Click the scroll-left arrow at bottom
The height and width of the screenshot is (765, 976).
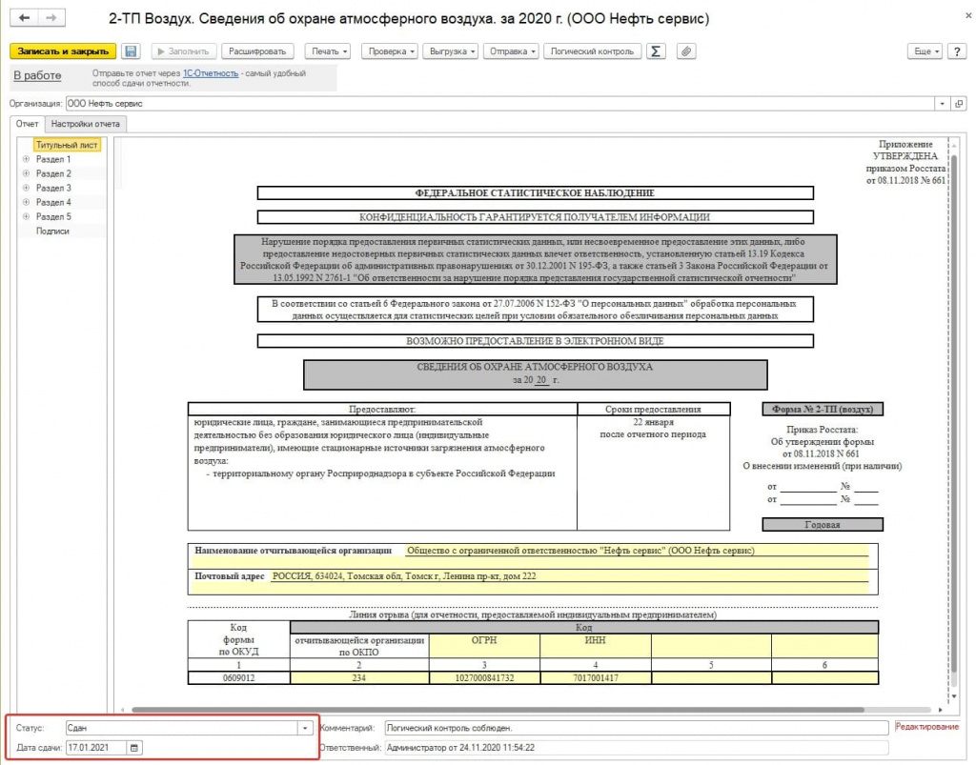[x=123, y=710]
